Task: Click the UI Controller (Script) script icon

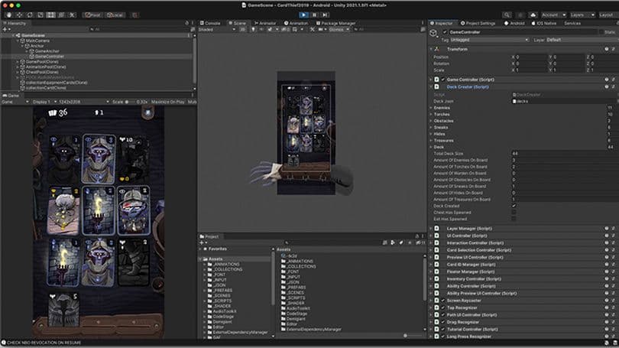Action: coord(436,236)
